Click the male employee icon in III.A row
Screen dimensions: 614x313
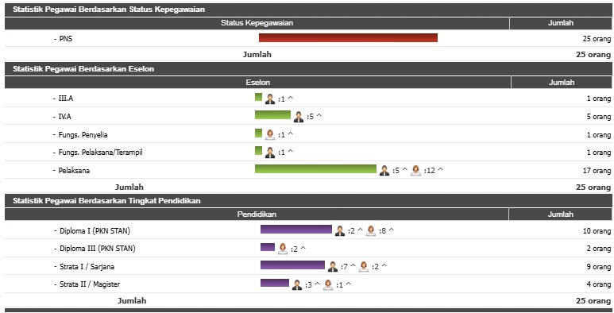pyautogui.click(x=270, y=99)
